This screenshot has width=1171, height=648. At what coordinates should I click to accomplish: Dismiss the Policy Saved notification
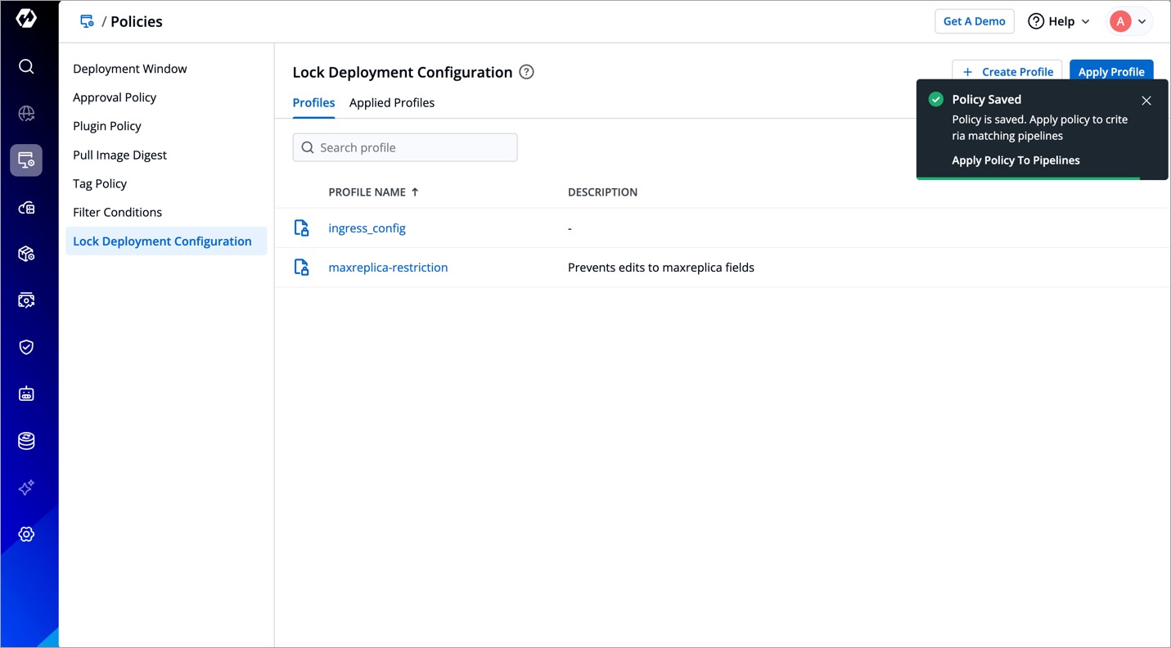point(1146,101)
